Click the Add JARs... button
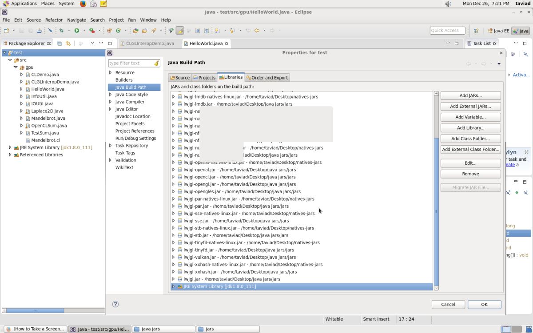 pos(470,95)
